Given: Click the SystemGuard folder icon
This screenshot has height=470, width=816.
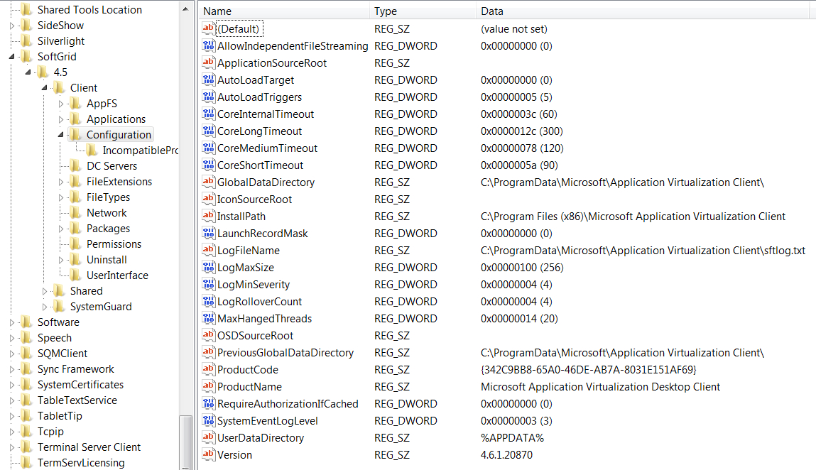Looking at the screenshot, I should [x=60, y=307].
